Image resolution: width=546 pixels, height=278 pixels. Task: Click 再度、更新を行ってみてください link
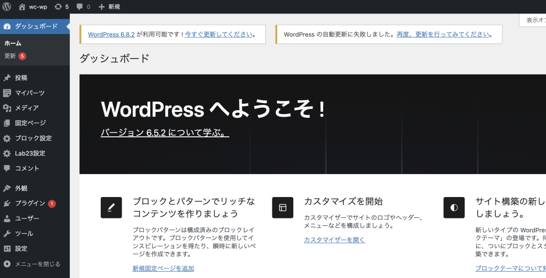tap(443, 34)
